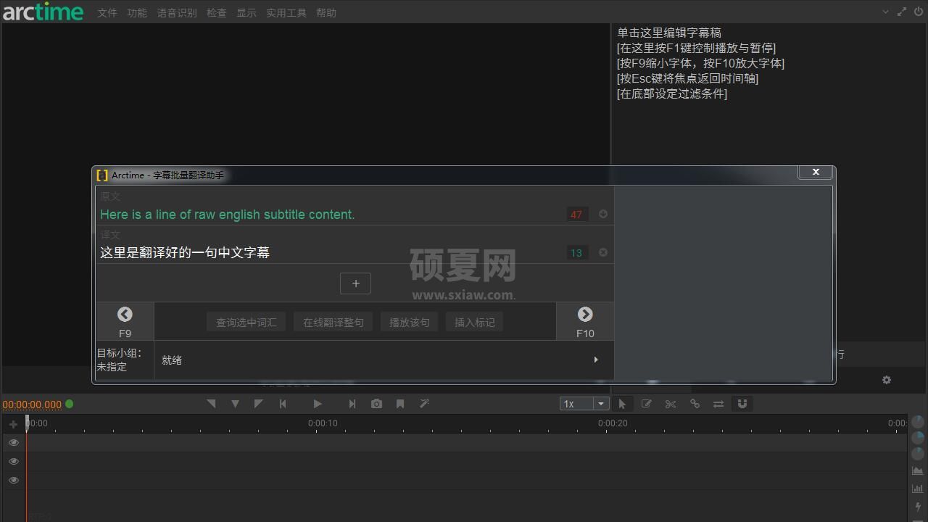This screenshot has height=522, width=928.
Task: Click the 在线翻译整句 button
Action: 333,322
